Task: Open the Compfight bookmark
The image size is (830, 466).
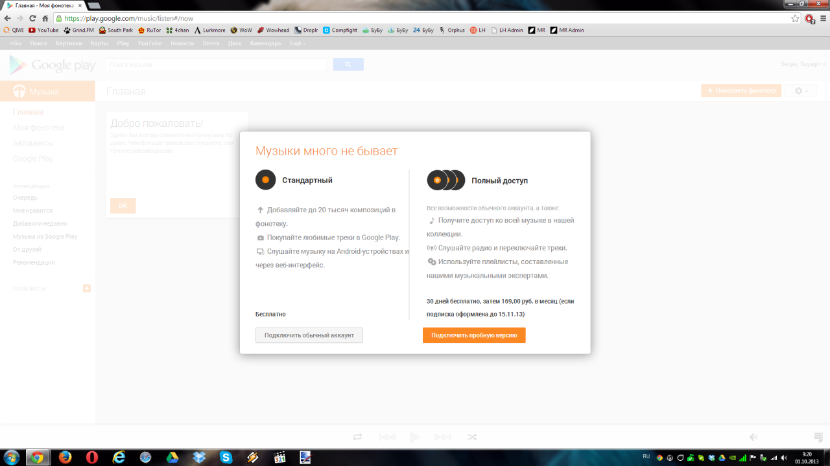Action: (x=340, y=30)
